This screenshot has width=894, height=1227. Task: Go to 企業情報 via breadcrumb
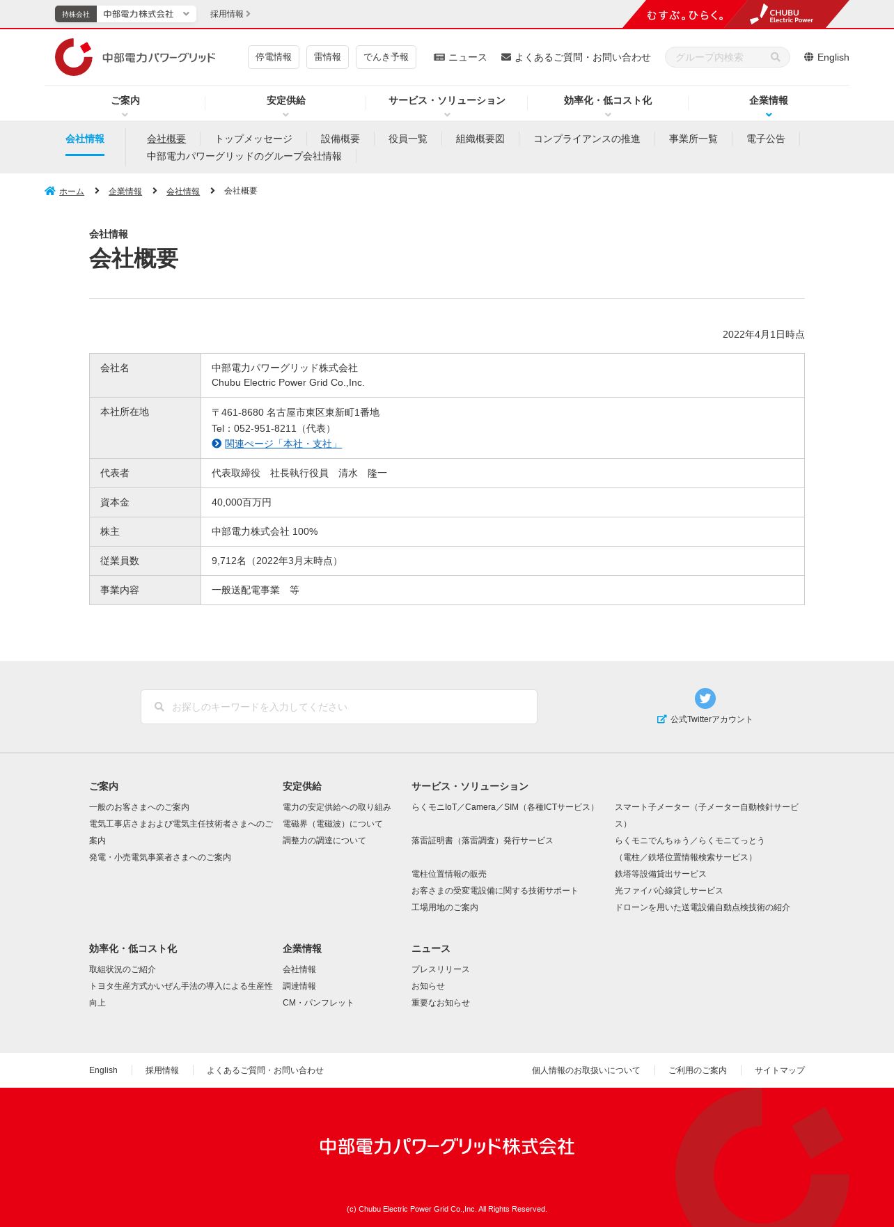125,192
